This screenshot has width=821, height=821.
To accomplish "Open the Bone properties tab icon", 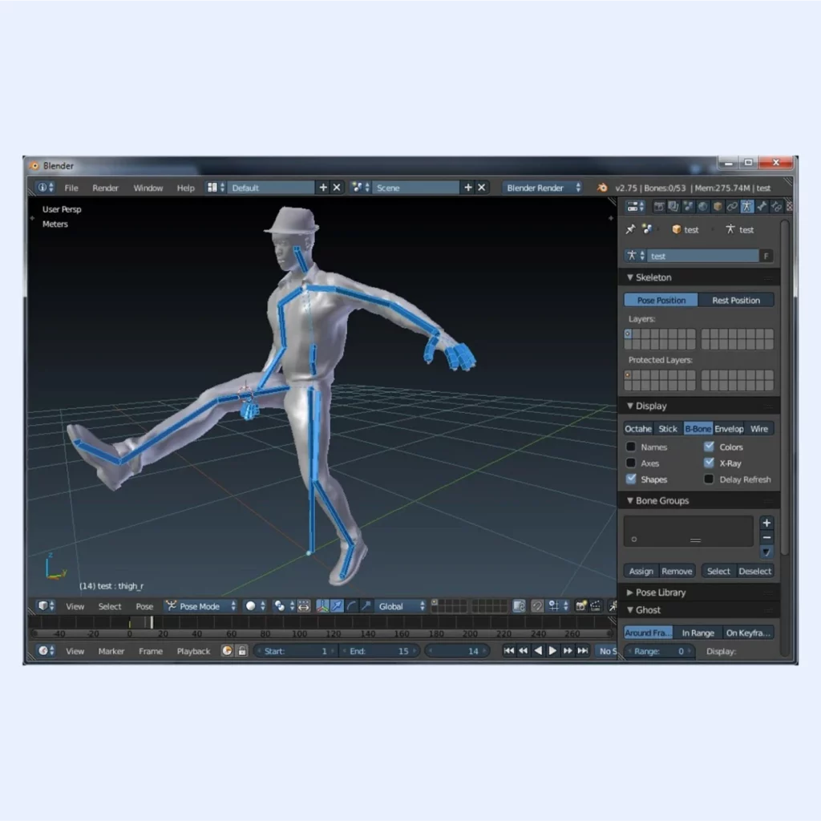I will tap(762, 207).
